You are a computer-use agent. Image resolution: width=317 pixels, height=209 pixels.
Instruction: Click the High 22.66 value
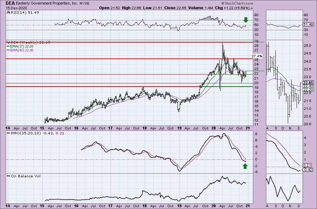tap(131, 8)
